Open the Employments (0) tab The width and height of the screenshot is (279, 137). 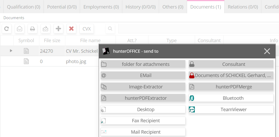[x=101, y=7]
